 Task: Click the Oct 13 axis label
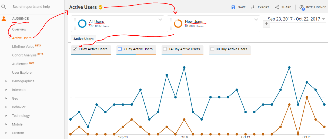245,137
